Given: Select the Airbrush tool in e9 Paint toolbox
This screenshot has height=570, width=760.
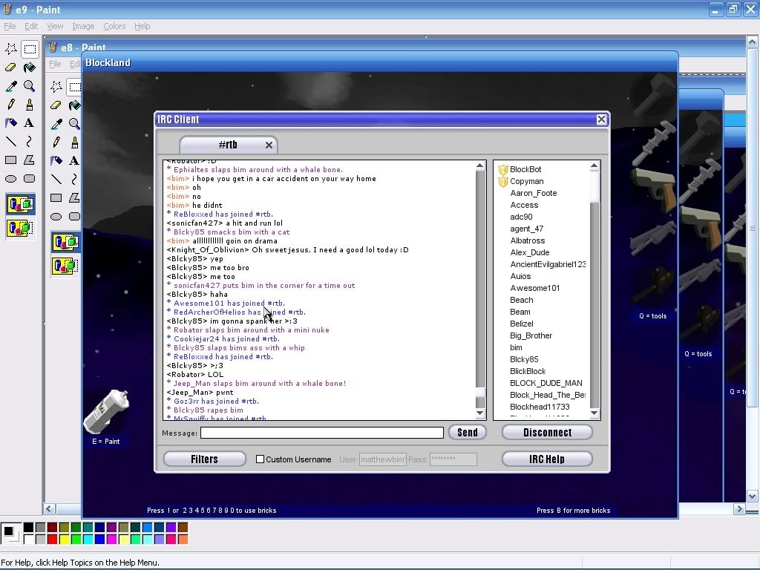Looking at the screenshot, I should click(x=10, y=122).
